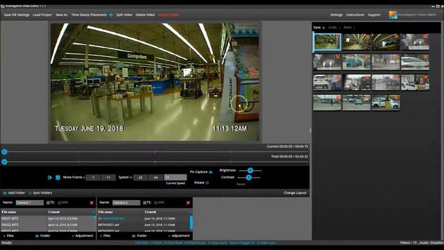Click the Rotate icon
Image resolution: width=444 pixels, height=250 pixels.
[207, 183]
